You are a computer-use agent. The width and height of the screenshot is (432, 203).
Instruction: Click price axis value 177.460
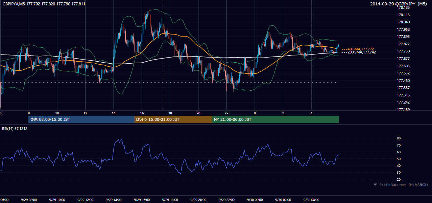[x=403, y=81]
